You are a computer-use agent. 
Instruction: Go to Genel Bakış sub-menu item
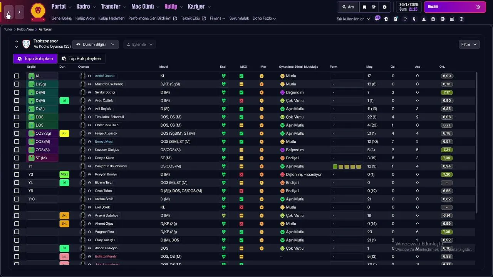click(x=62, y=18)
